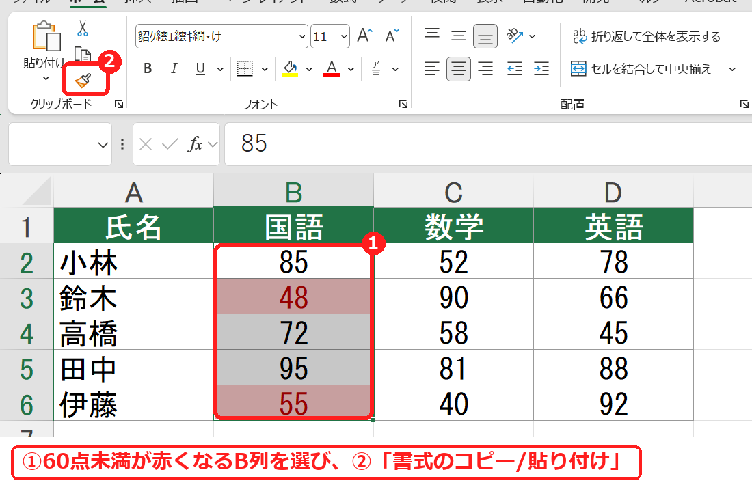Align text right
Screen dimensions: 752x485
pos(485,69)
